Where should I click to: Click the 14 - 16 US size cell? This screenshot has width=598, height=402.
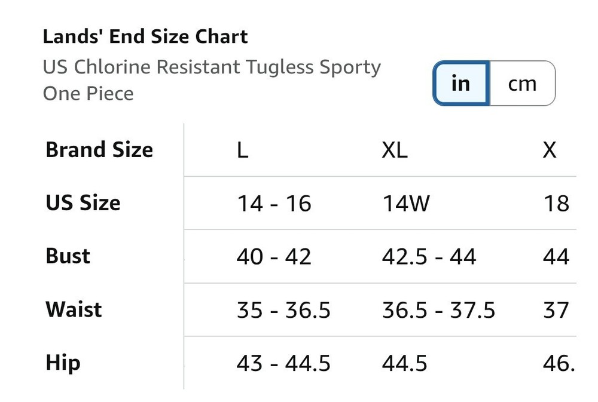[274, 203]
